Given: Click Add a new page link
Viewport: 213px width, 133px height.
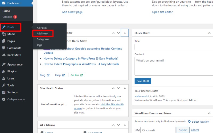Looking at the screenshot, I should [x=72, y=12].
